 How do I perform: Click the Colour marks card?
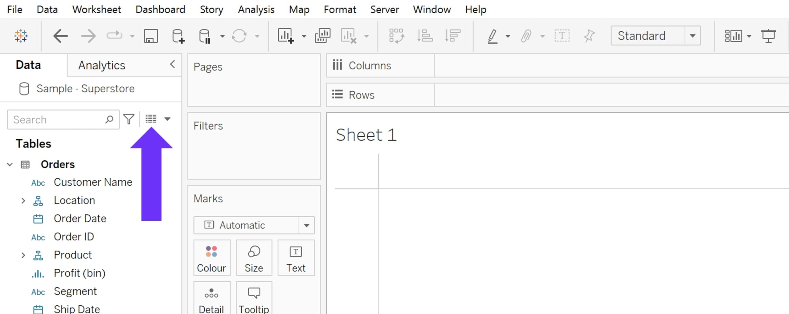(211, 258)
